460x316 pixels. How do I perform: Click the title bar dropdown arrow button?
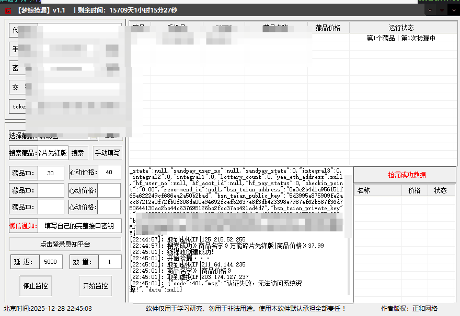pyautogui.click(x=430, y=10)
